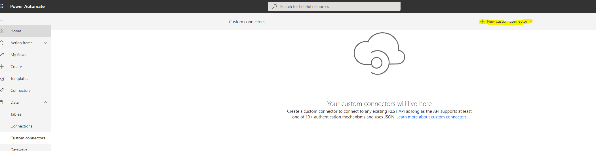The image size is (596, 151).
Task: Click the Create plus icon
Action: [2, 67]
